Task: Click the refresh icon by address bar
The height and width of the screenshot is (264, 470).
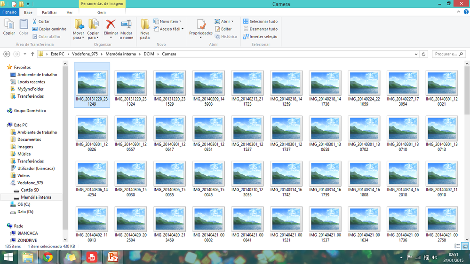Action: tap(423, 54)
